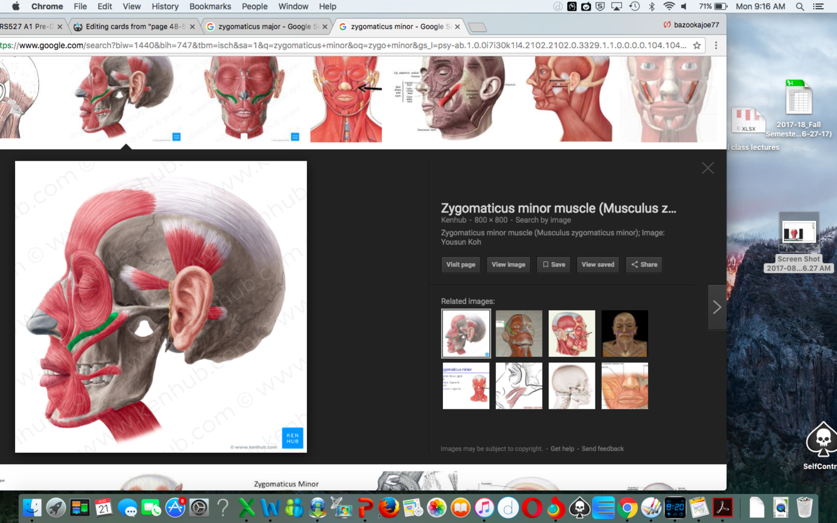Screen dimensions: 837x523
Task: Close the Google image preview panel
Action: [x=708, y=168]
